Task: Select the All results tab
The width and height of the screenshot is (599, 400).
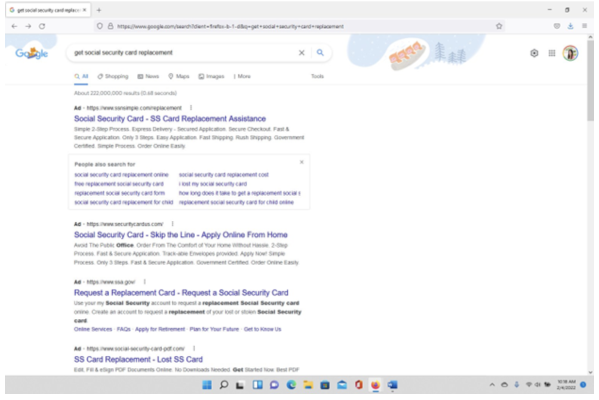Action: pyautogui.click(x=81, y=76)
